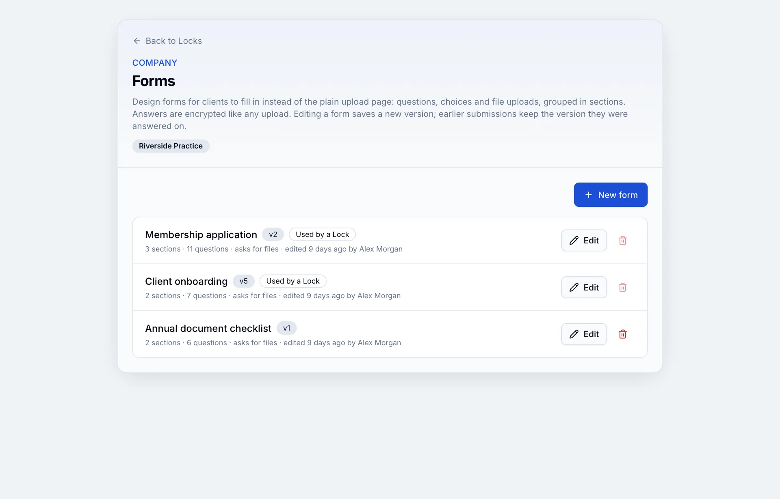Click the COMPANY label
This screenshot has width=780, height=499.
click(x=155, y=63)
